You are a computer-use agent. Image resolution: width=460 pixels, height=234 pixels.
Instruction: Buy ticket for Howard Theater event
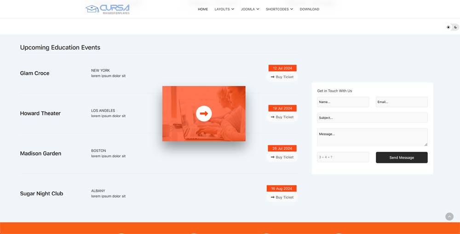pos(282,117)
